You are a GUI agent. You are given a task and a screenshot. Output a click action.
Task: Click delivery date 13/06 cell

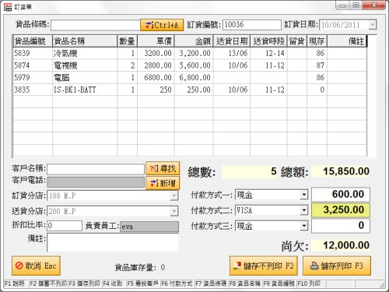pyautogui.click(x=232, y=53)
